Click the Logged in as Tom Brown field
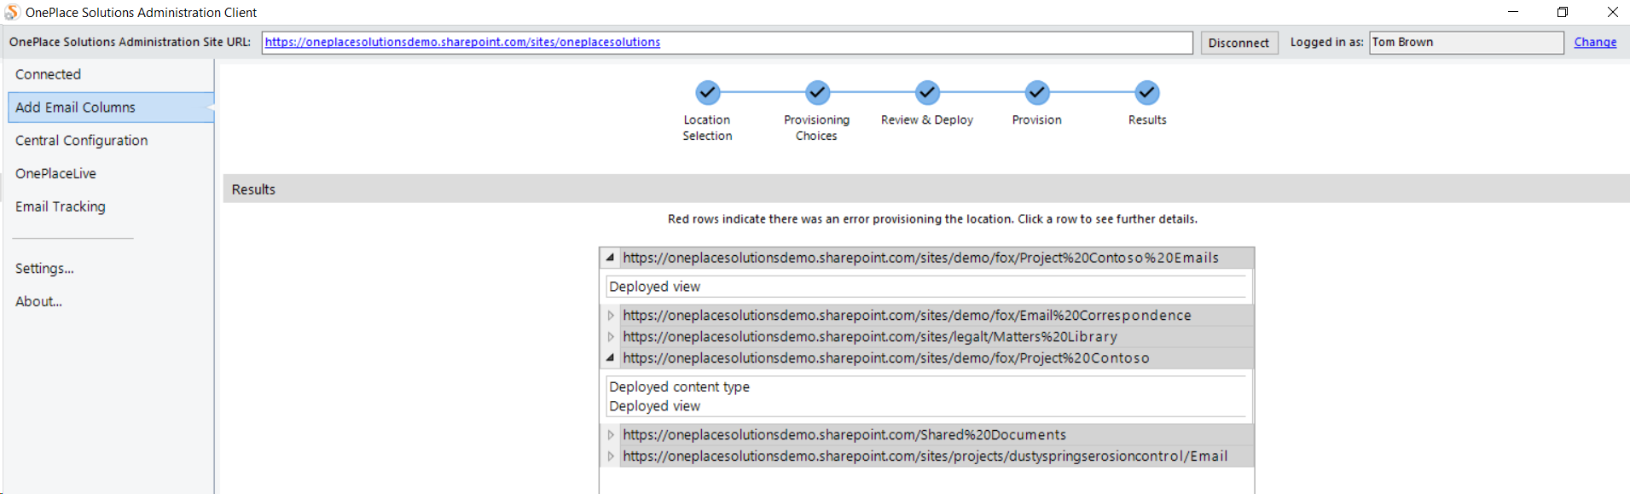 [1466, 43]
